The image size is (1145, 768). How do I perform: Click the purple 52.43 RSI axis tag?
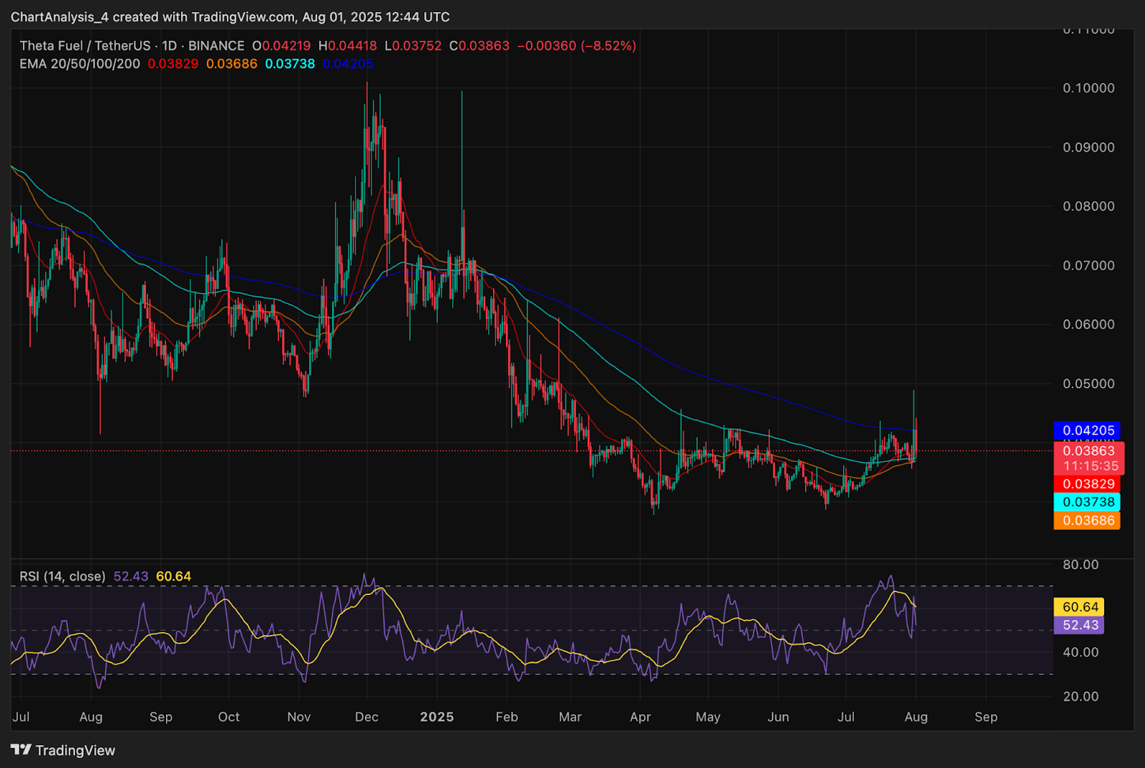[1079, 625]
